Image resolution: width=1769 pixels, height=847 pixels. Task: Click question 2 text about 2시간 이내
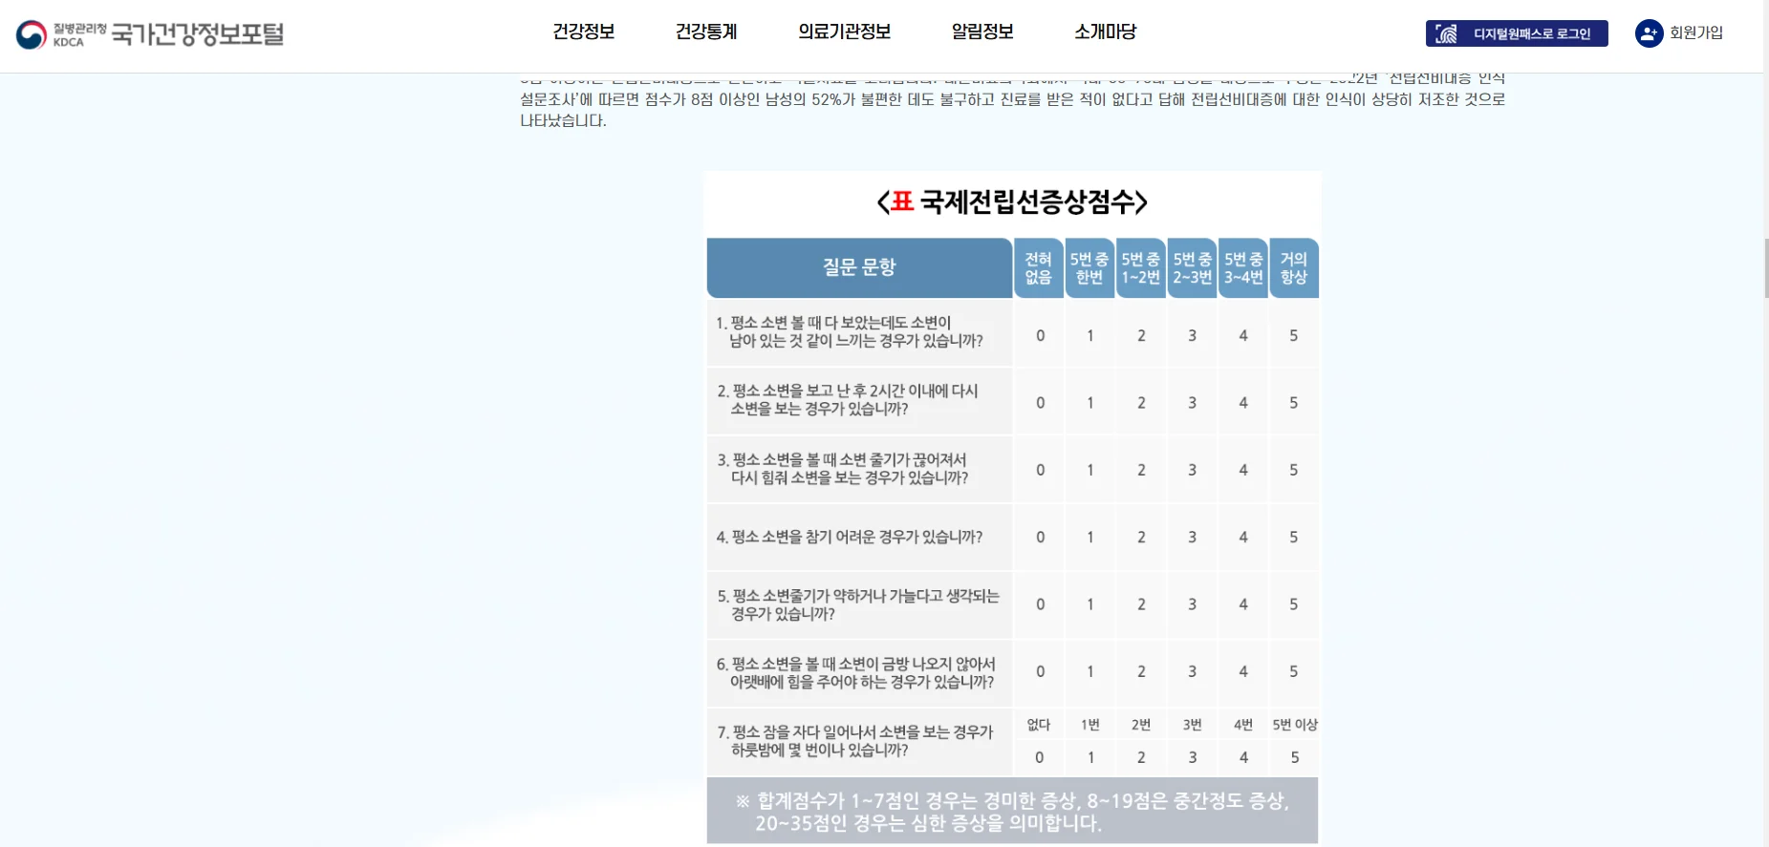click(848, 399)
